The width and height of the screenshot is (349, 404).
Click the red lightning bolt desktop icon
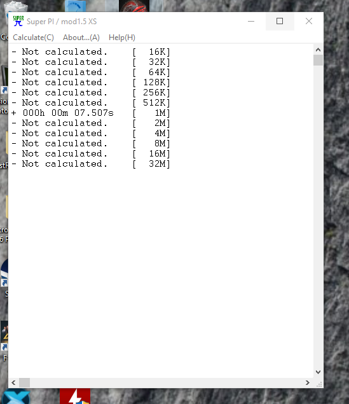coord(75,396)
